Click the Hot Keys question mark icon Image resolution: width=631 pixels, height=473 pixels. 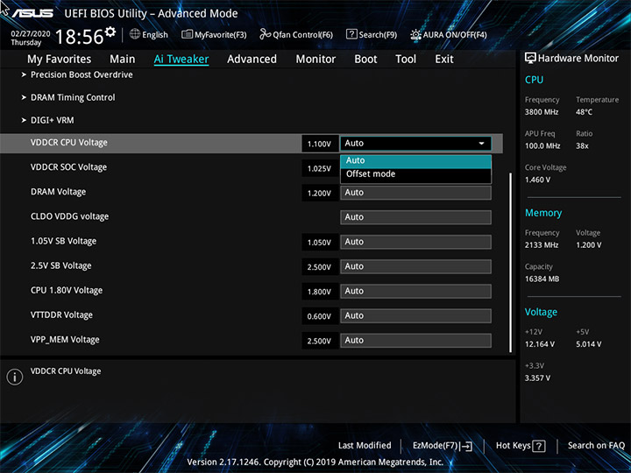pos(539,446)
